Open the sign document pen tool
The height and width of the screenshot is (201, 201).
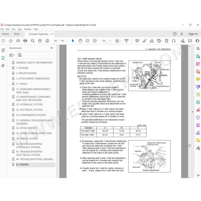pyautogui.click(x=152, y=41)
